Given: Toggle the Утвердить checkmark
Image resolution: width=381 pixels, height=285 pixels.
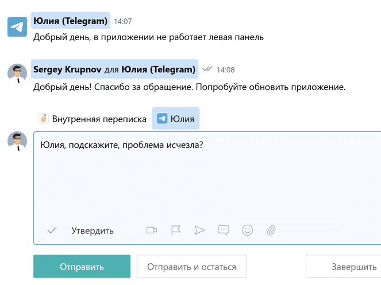Looking at the screenshot, I should 52,231.
